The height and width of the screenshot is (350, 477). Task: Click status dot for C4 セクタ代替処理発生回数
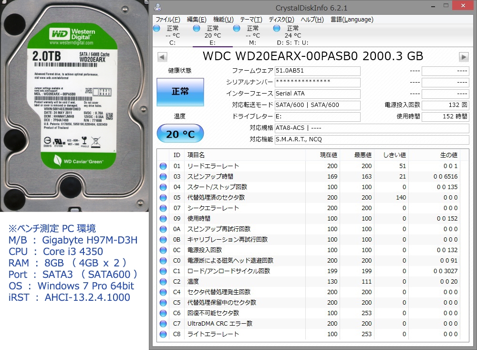tap(163, 292)
